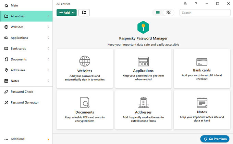This screenshot has height=144, width=233.
Task: Open help with the question mark icon
Action: [196, 3]
